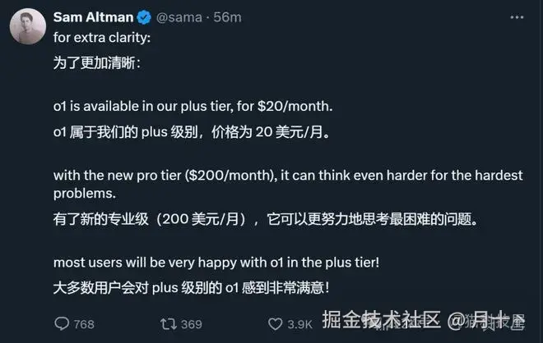Viewport: 543px width, 343px height.
Task: Click the 768 replies count
Action: (x=84, y=324)
